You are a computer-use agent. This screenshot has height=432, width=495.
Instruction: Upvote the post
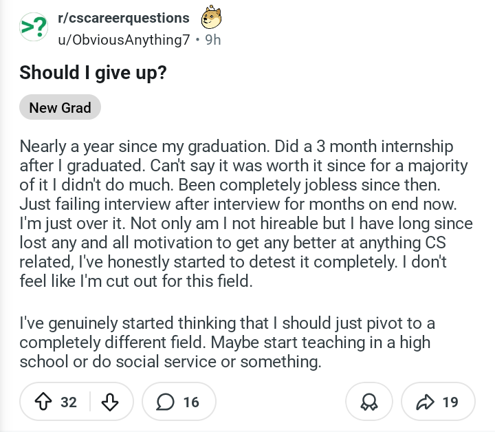pos(45,402)
